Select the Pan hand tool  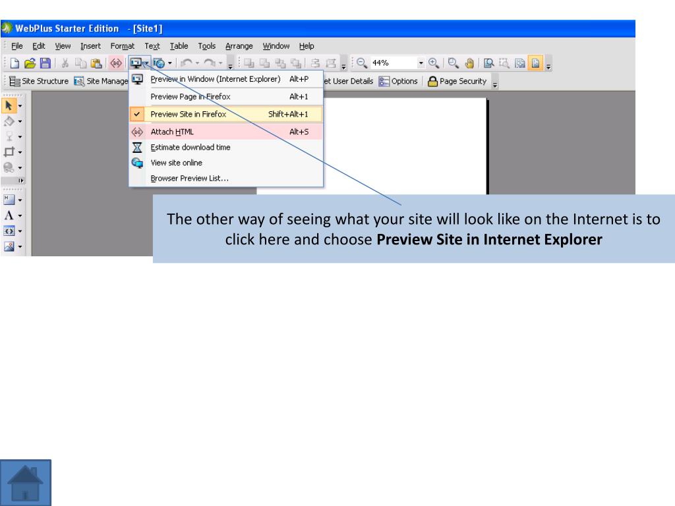[x=469, y=63]
